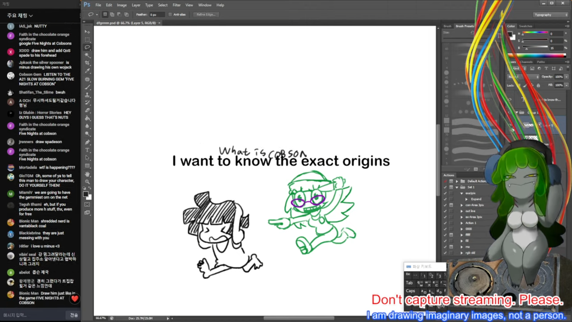Select the Crop tool
This screenshot has height=322, width=572.
click(87, 63)
